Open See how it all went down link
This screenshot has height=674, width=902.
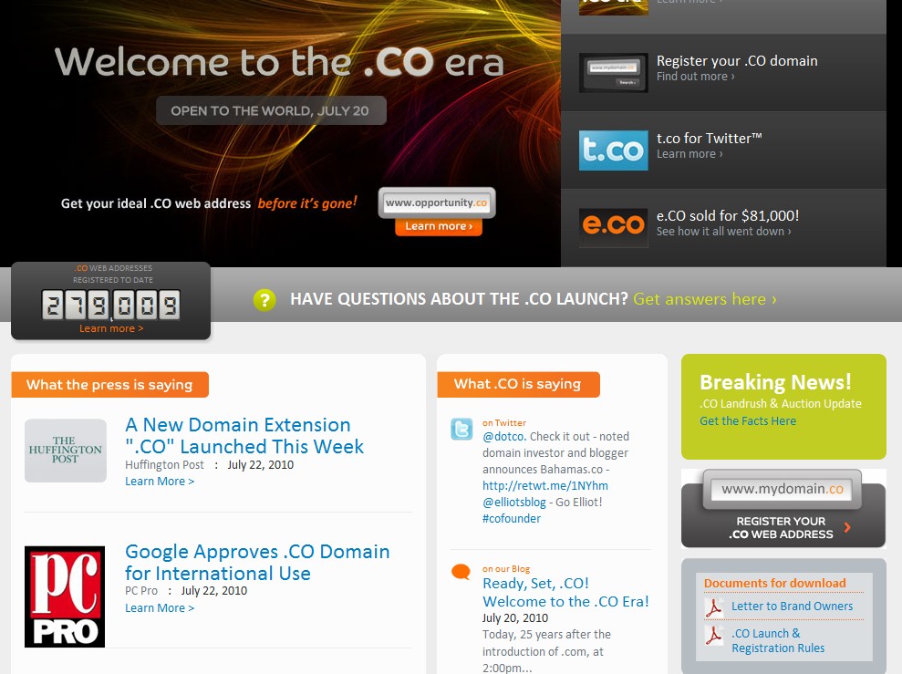point(723,231)
